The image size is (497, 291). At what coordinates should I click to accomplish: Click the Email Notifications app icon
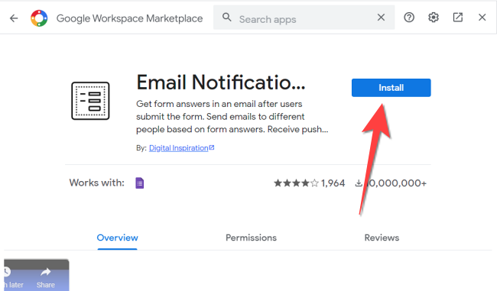coord(90,101)
